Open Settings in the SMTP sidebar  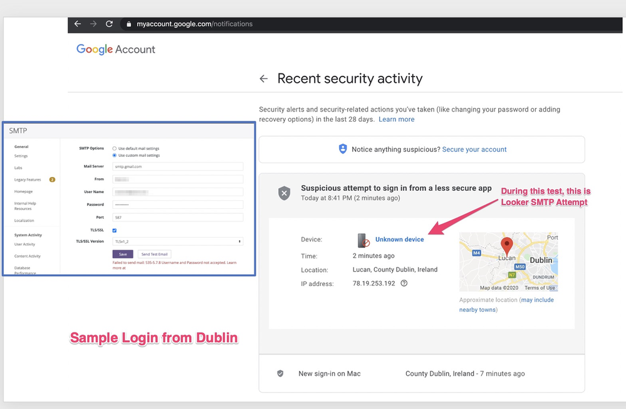click(21, 156)
